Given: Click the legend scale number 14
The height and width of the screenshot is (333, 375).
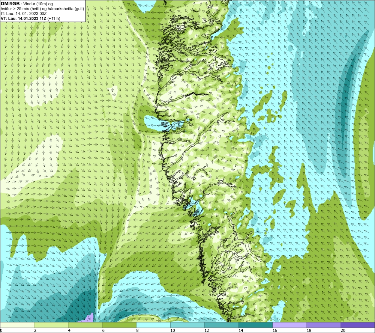Looking at the screenshot, I should [x=241, y=330].
